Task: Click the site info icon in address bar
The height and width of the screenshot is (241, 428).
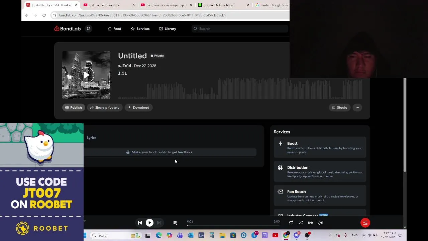Action: 54,15
